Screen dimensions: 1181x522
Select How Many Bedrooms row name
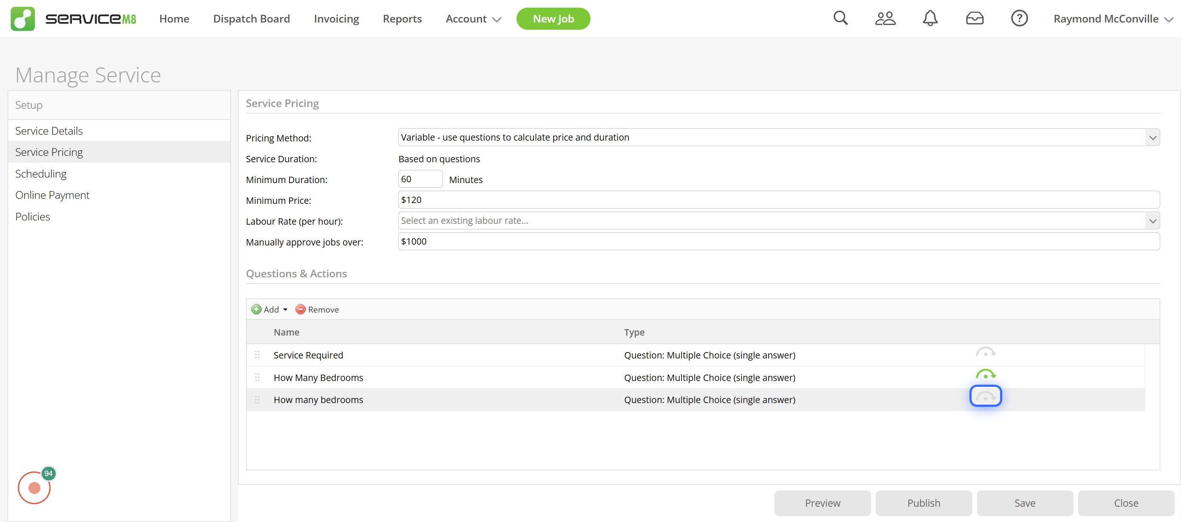318,377
